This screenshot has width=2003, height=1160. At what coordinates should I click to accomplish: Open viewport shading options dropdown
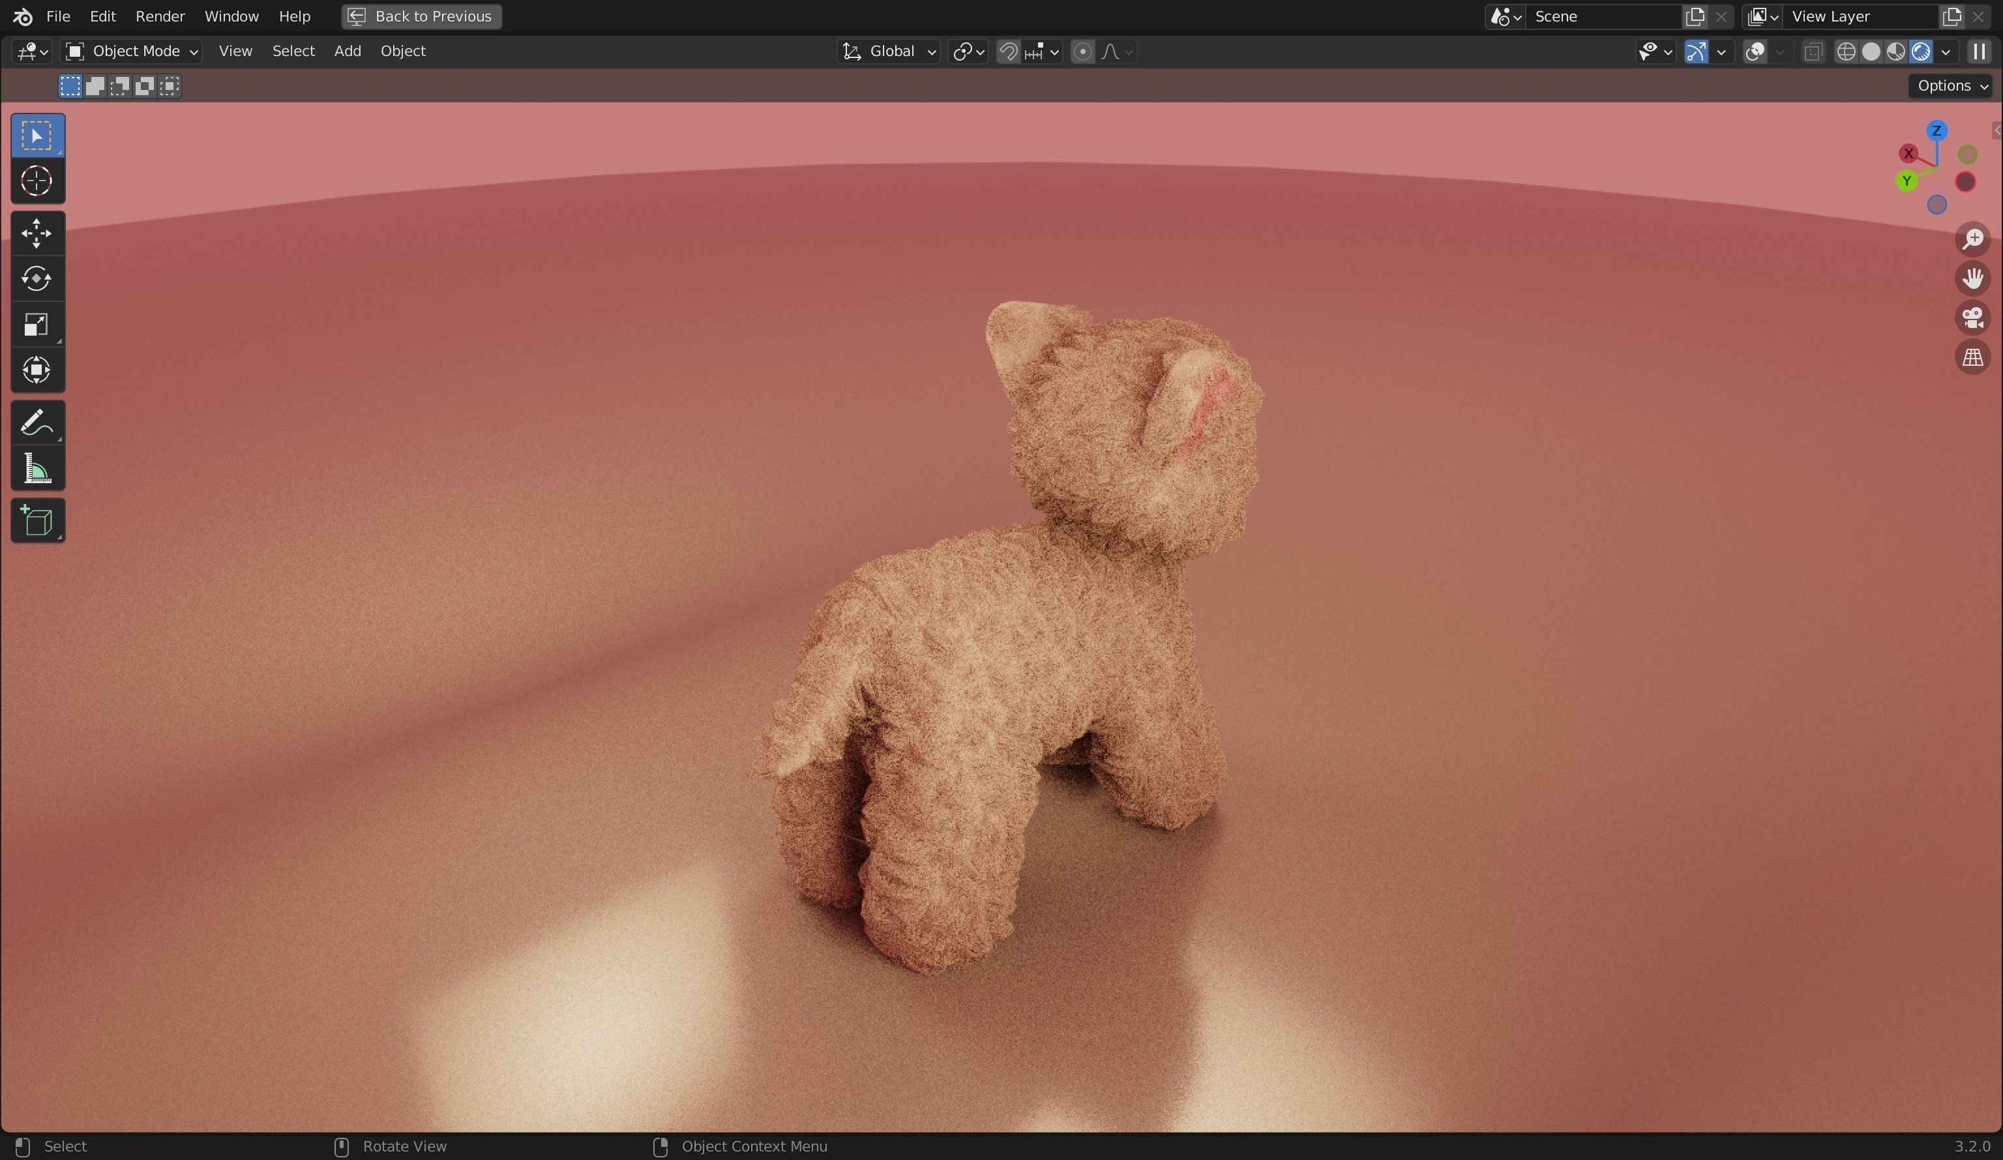click(1945, 52)
